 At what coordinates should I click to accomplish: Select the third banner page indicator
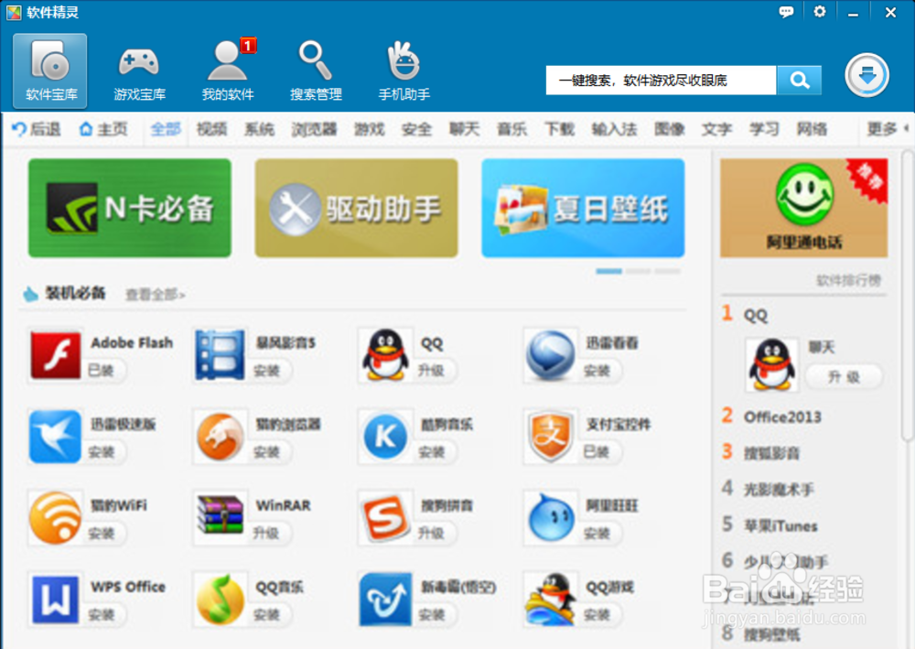coord(667,271)
